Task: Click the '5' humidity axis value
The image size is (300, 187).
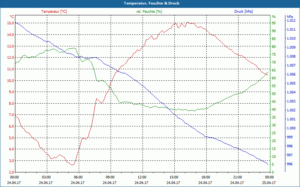Action: [x=273, y=165]
